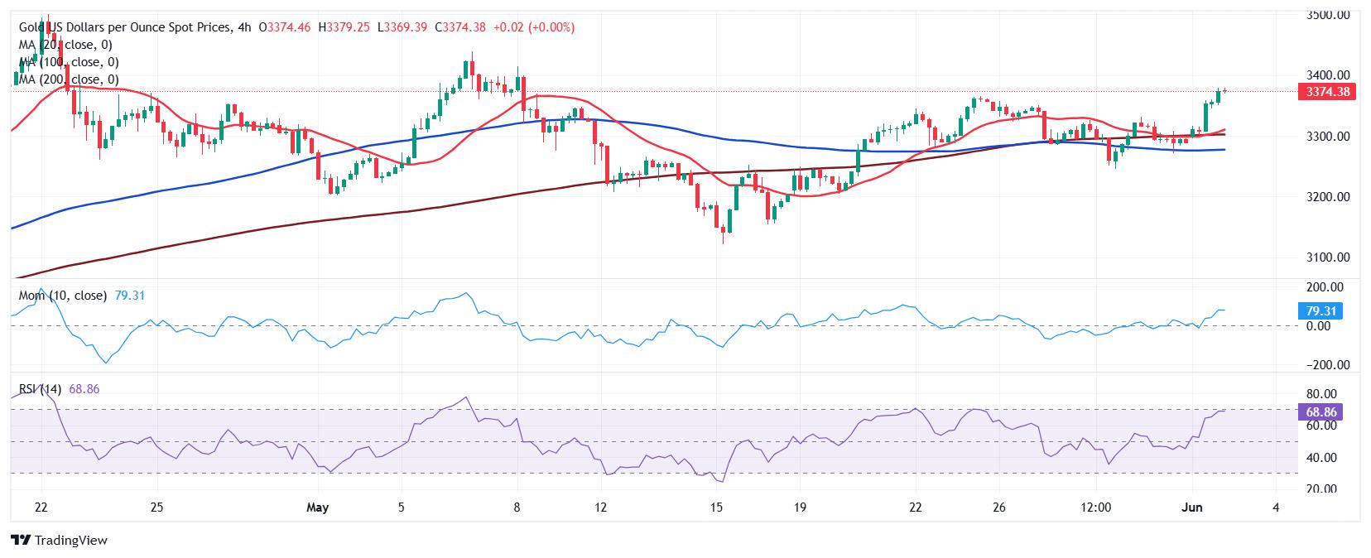Image resolution: width=1371 pixels, height=558 pixels.
Task: Select the MA (200, close, 0) legend
Action: [69, 79]
